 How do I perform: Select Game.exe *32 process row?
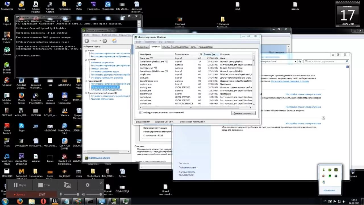tap(196, 58)
